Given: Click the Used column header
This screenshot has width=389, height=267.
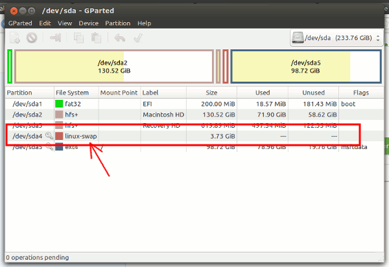Looking at the screenshot, I should tap(263, 93).
